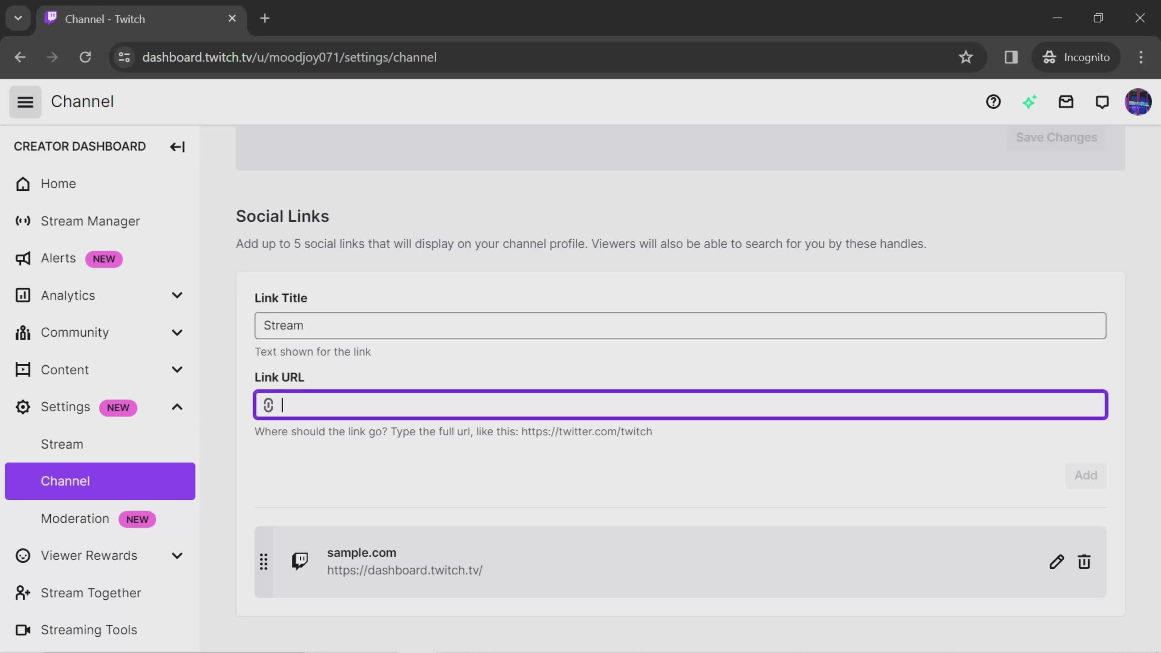Screen dimensions: 1161x653
Task: Expand the Viewer Rewards menu section
Action: (x=177, y=556)
